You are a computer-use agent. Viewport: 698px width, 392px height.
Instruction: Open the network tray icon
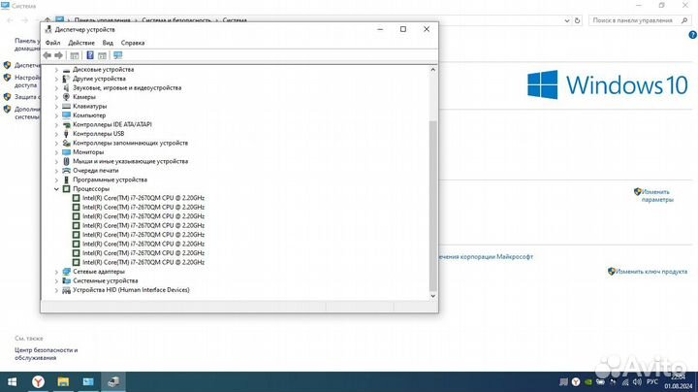(625, 382)
